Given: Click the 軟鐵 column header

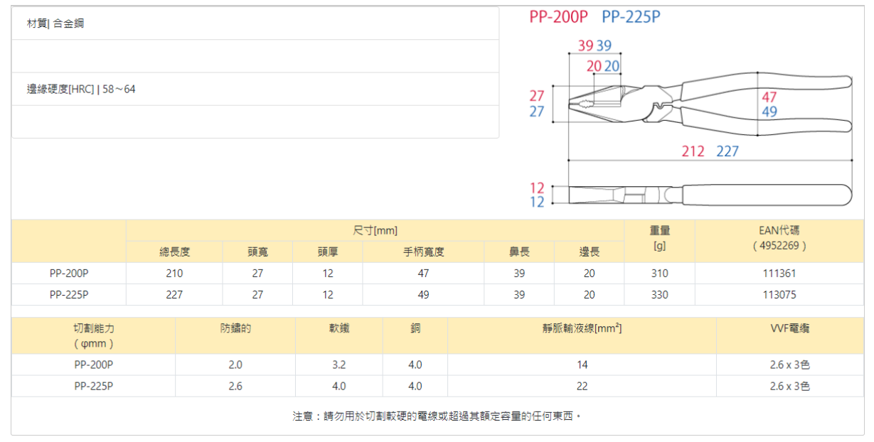Looking at the screenshot, I should tap(339, 335).
